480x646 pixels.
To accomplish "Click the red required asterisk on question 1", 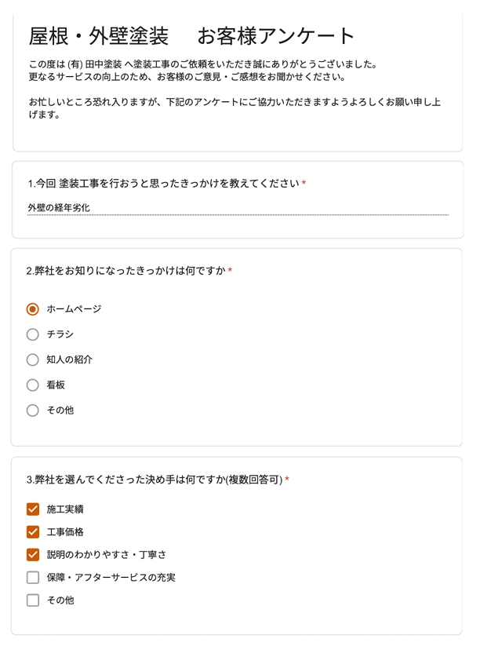I will tap(304, 184).
